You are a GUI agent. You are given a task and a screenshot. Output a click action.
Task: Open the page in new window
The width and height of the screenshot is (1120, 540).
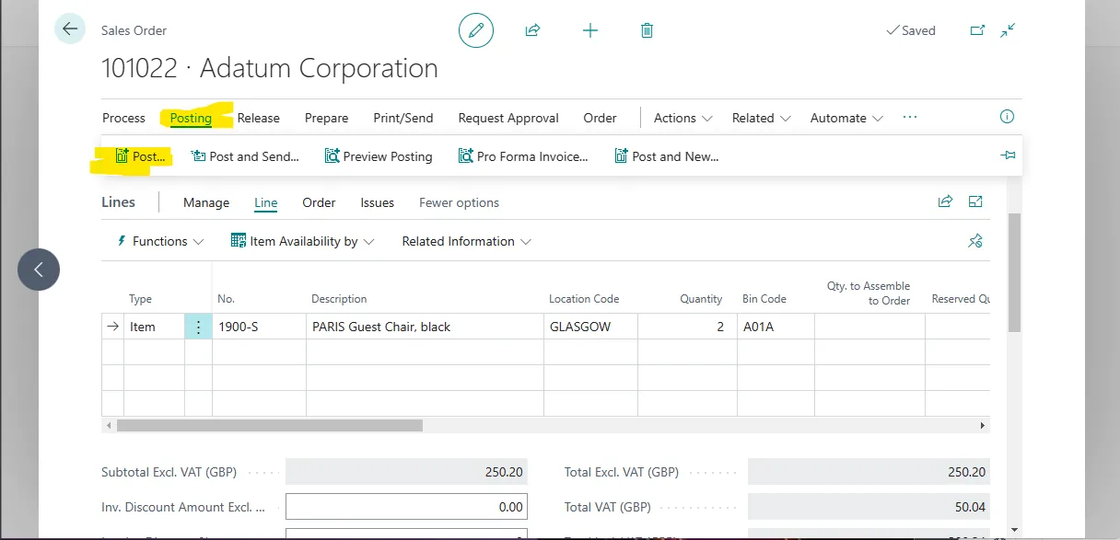977,30
